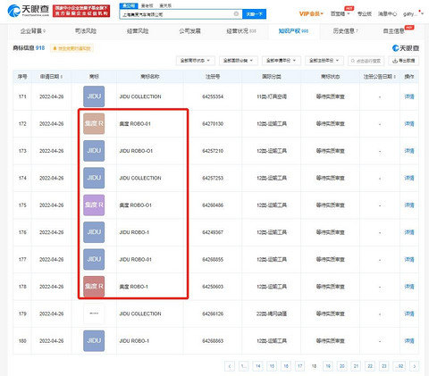Switch to the 历史信息 tab
This screenshot has height=376, width=429.
[345, 31]
